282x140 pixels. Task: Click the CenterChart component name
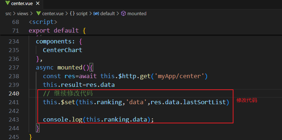pos(63,50)
